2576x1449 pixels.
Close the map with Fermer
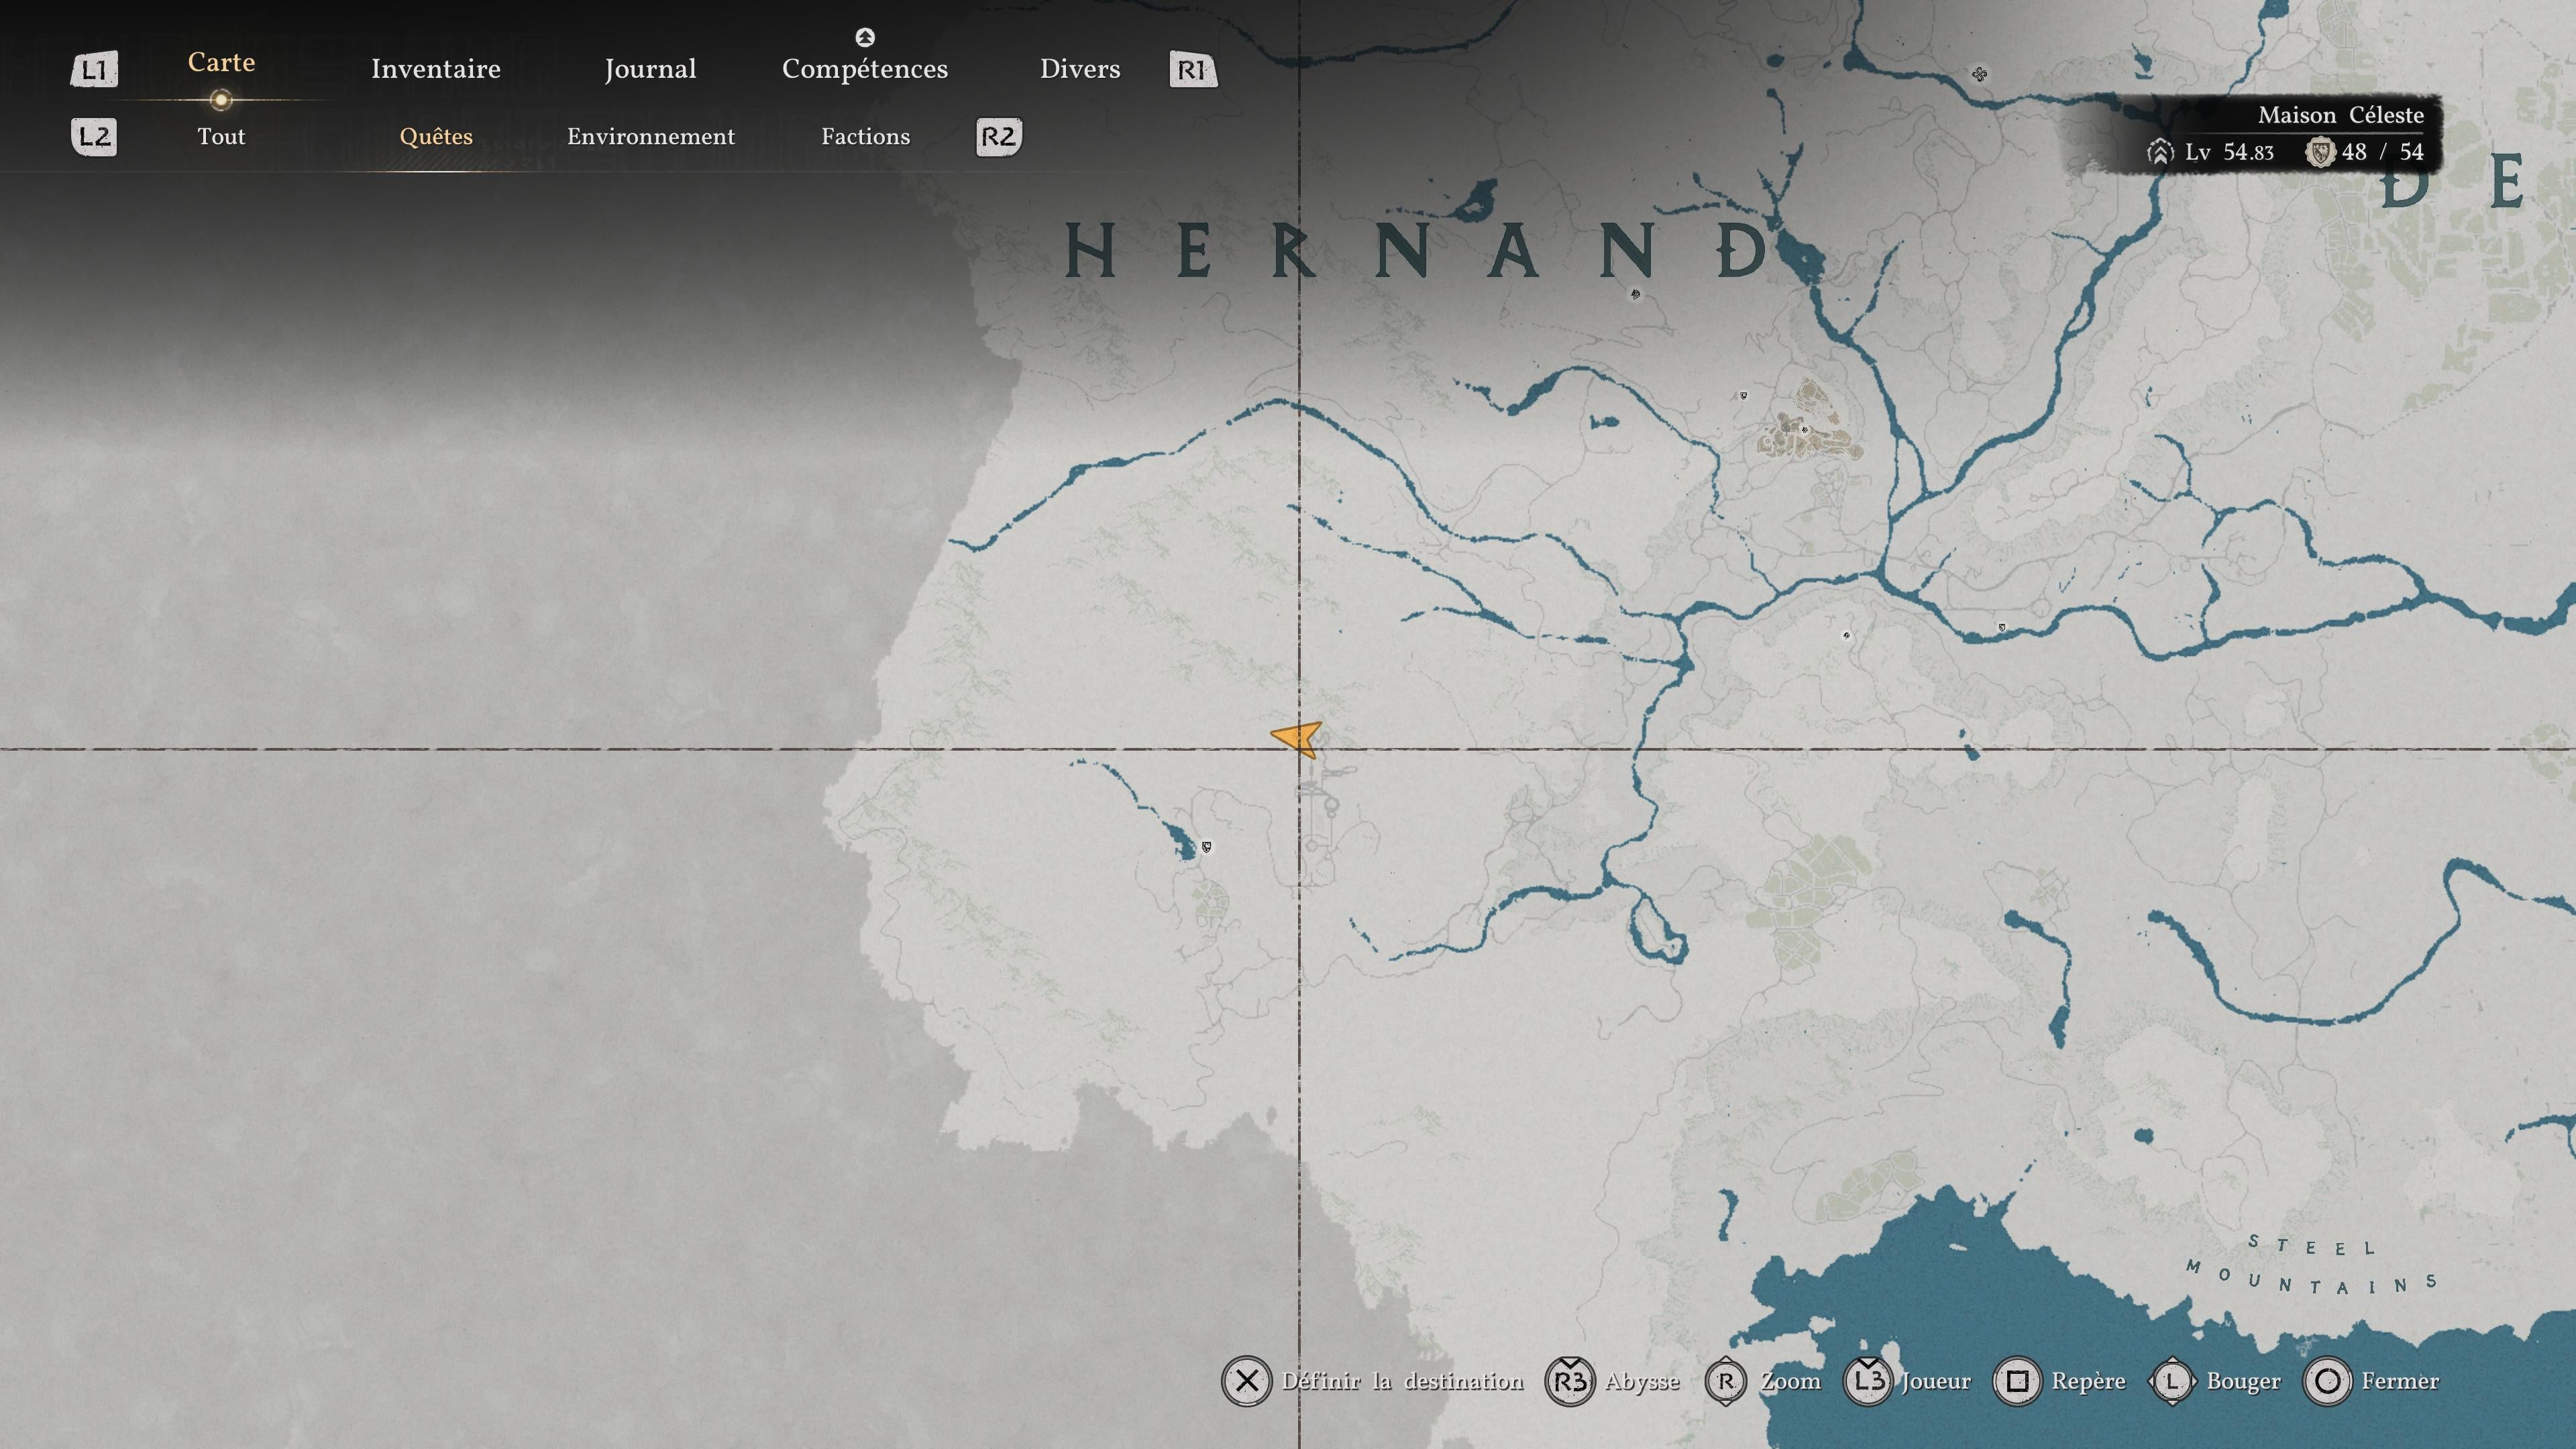click(2400, 1381)
